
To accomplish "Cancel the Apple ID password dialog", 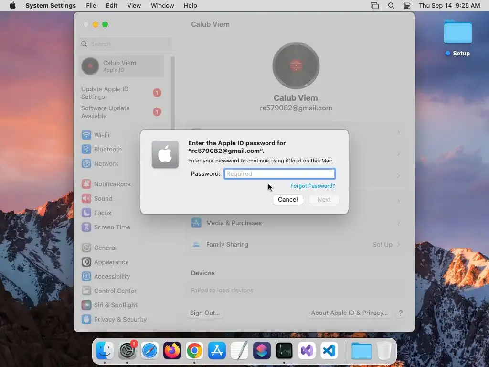I will [287, 199].
